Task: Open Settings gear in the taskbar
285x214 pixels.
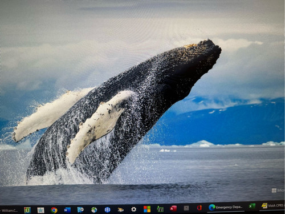Action: (134, 209)
